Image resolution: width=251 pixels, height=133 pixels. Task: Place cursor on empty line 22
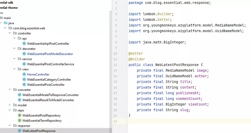pos(189,121)
